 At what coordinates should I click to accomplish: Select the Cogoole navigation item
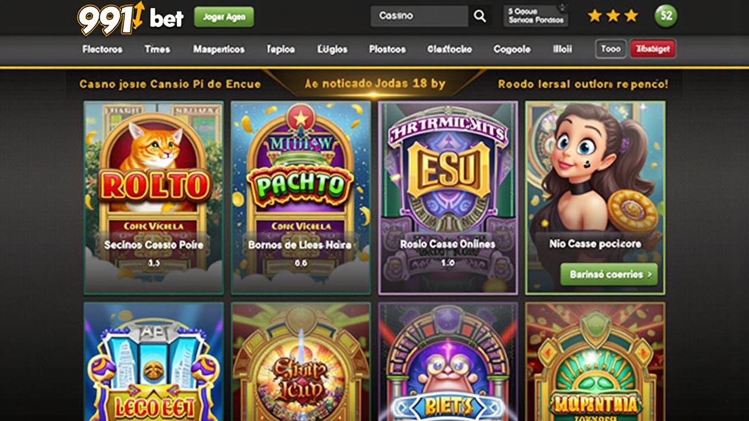512,50
